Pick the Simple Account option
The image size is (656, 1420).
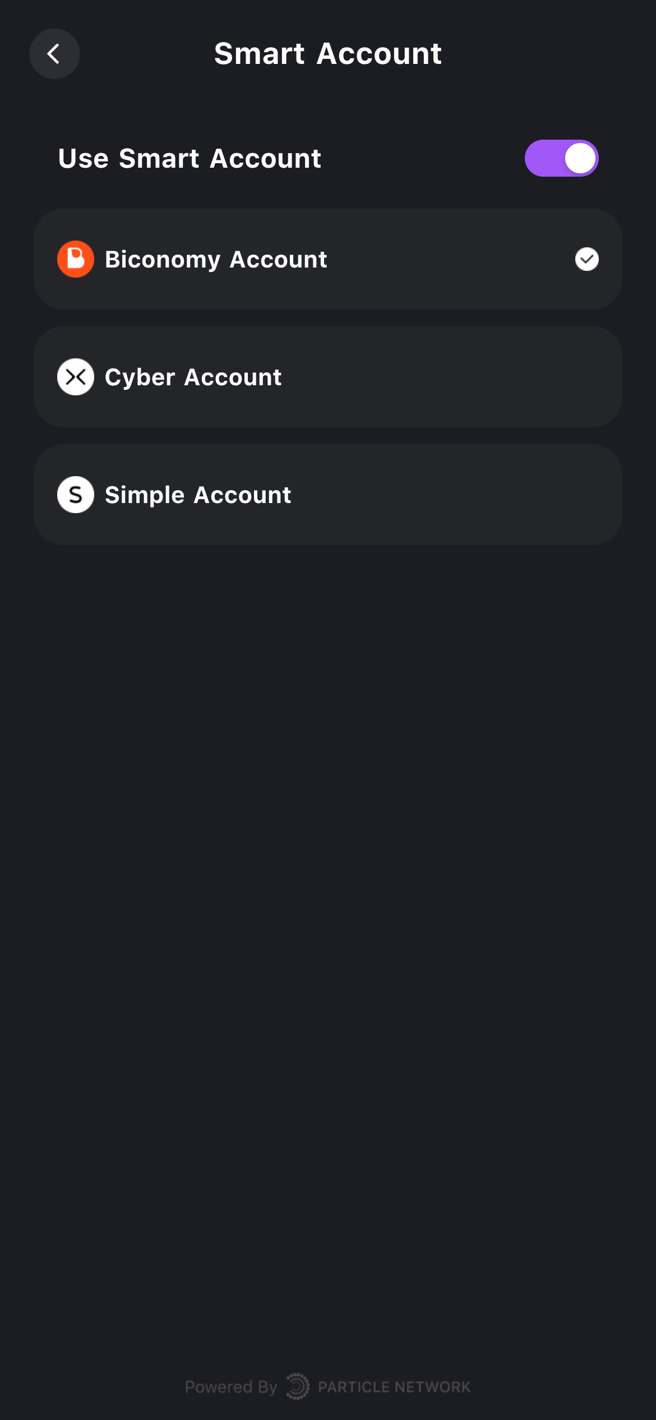click(328, 495)
